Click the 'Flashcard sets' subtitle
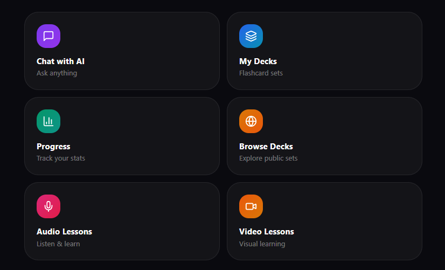 [261, 73]
